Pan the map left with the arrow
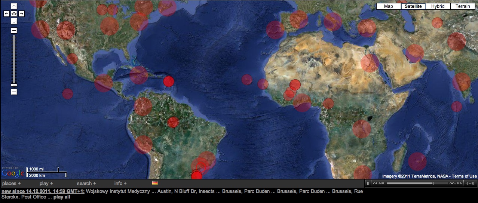 6,13
